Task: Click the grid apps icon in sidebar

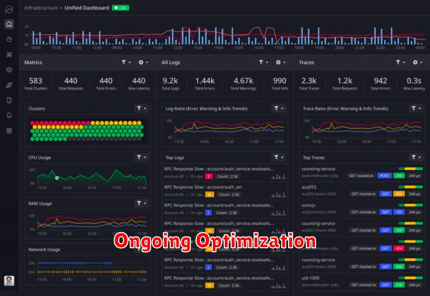Action: pos(9,130)
